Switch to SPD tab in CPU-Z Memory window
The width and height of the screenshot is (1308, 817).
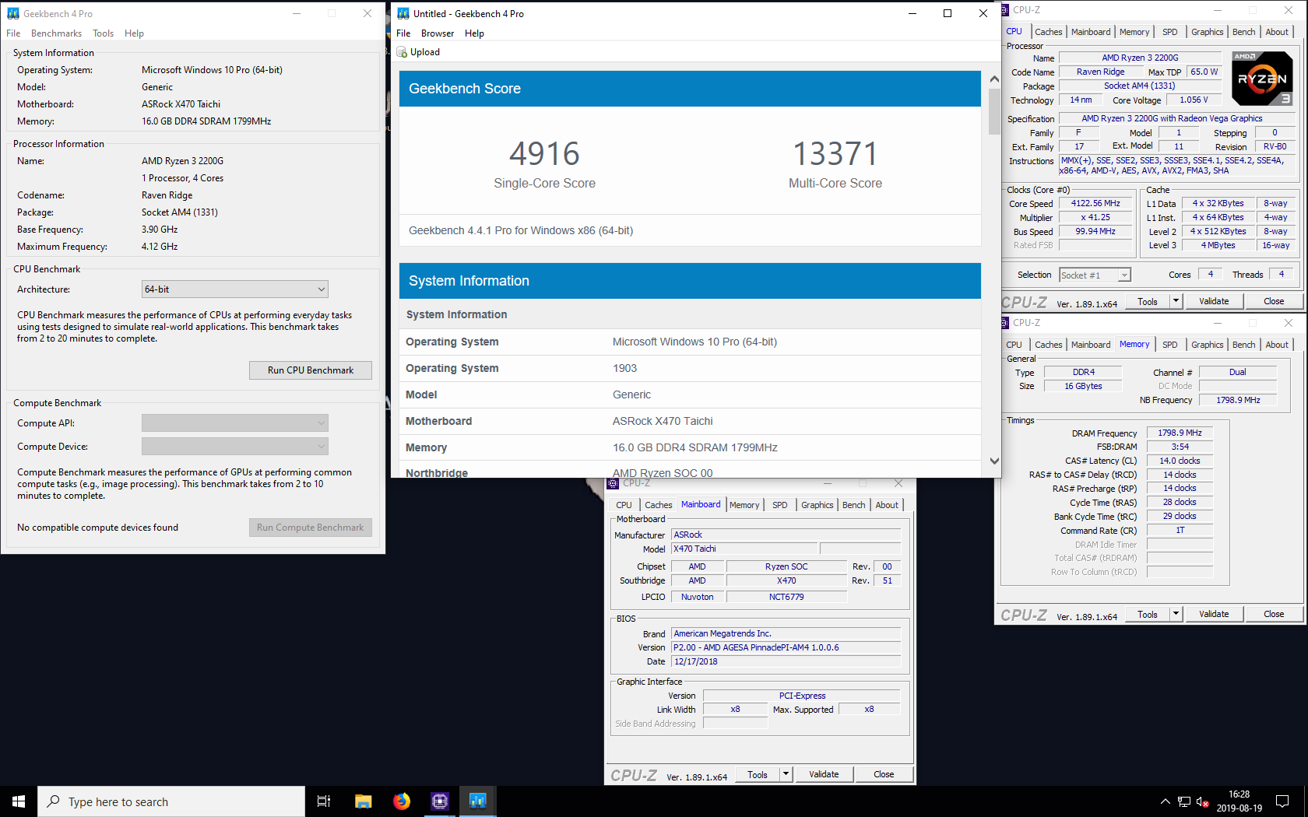1169,345
